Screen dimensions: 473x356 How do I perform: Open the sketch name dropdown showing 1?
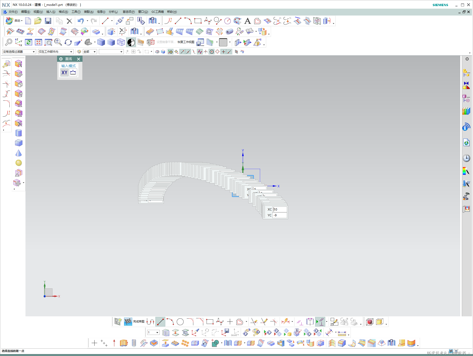coord(153,332)
